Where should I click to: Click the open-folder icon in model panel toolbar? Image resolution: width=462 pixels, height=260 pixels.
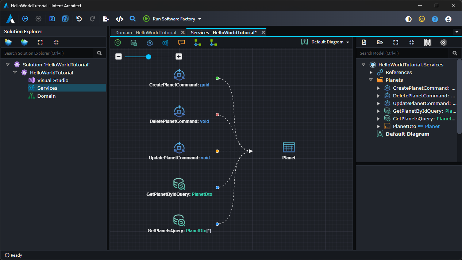click(380, 42)
